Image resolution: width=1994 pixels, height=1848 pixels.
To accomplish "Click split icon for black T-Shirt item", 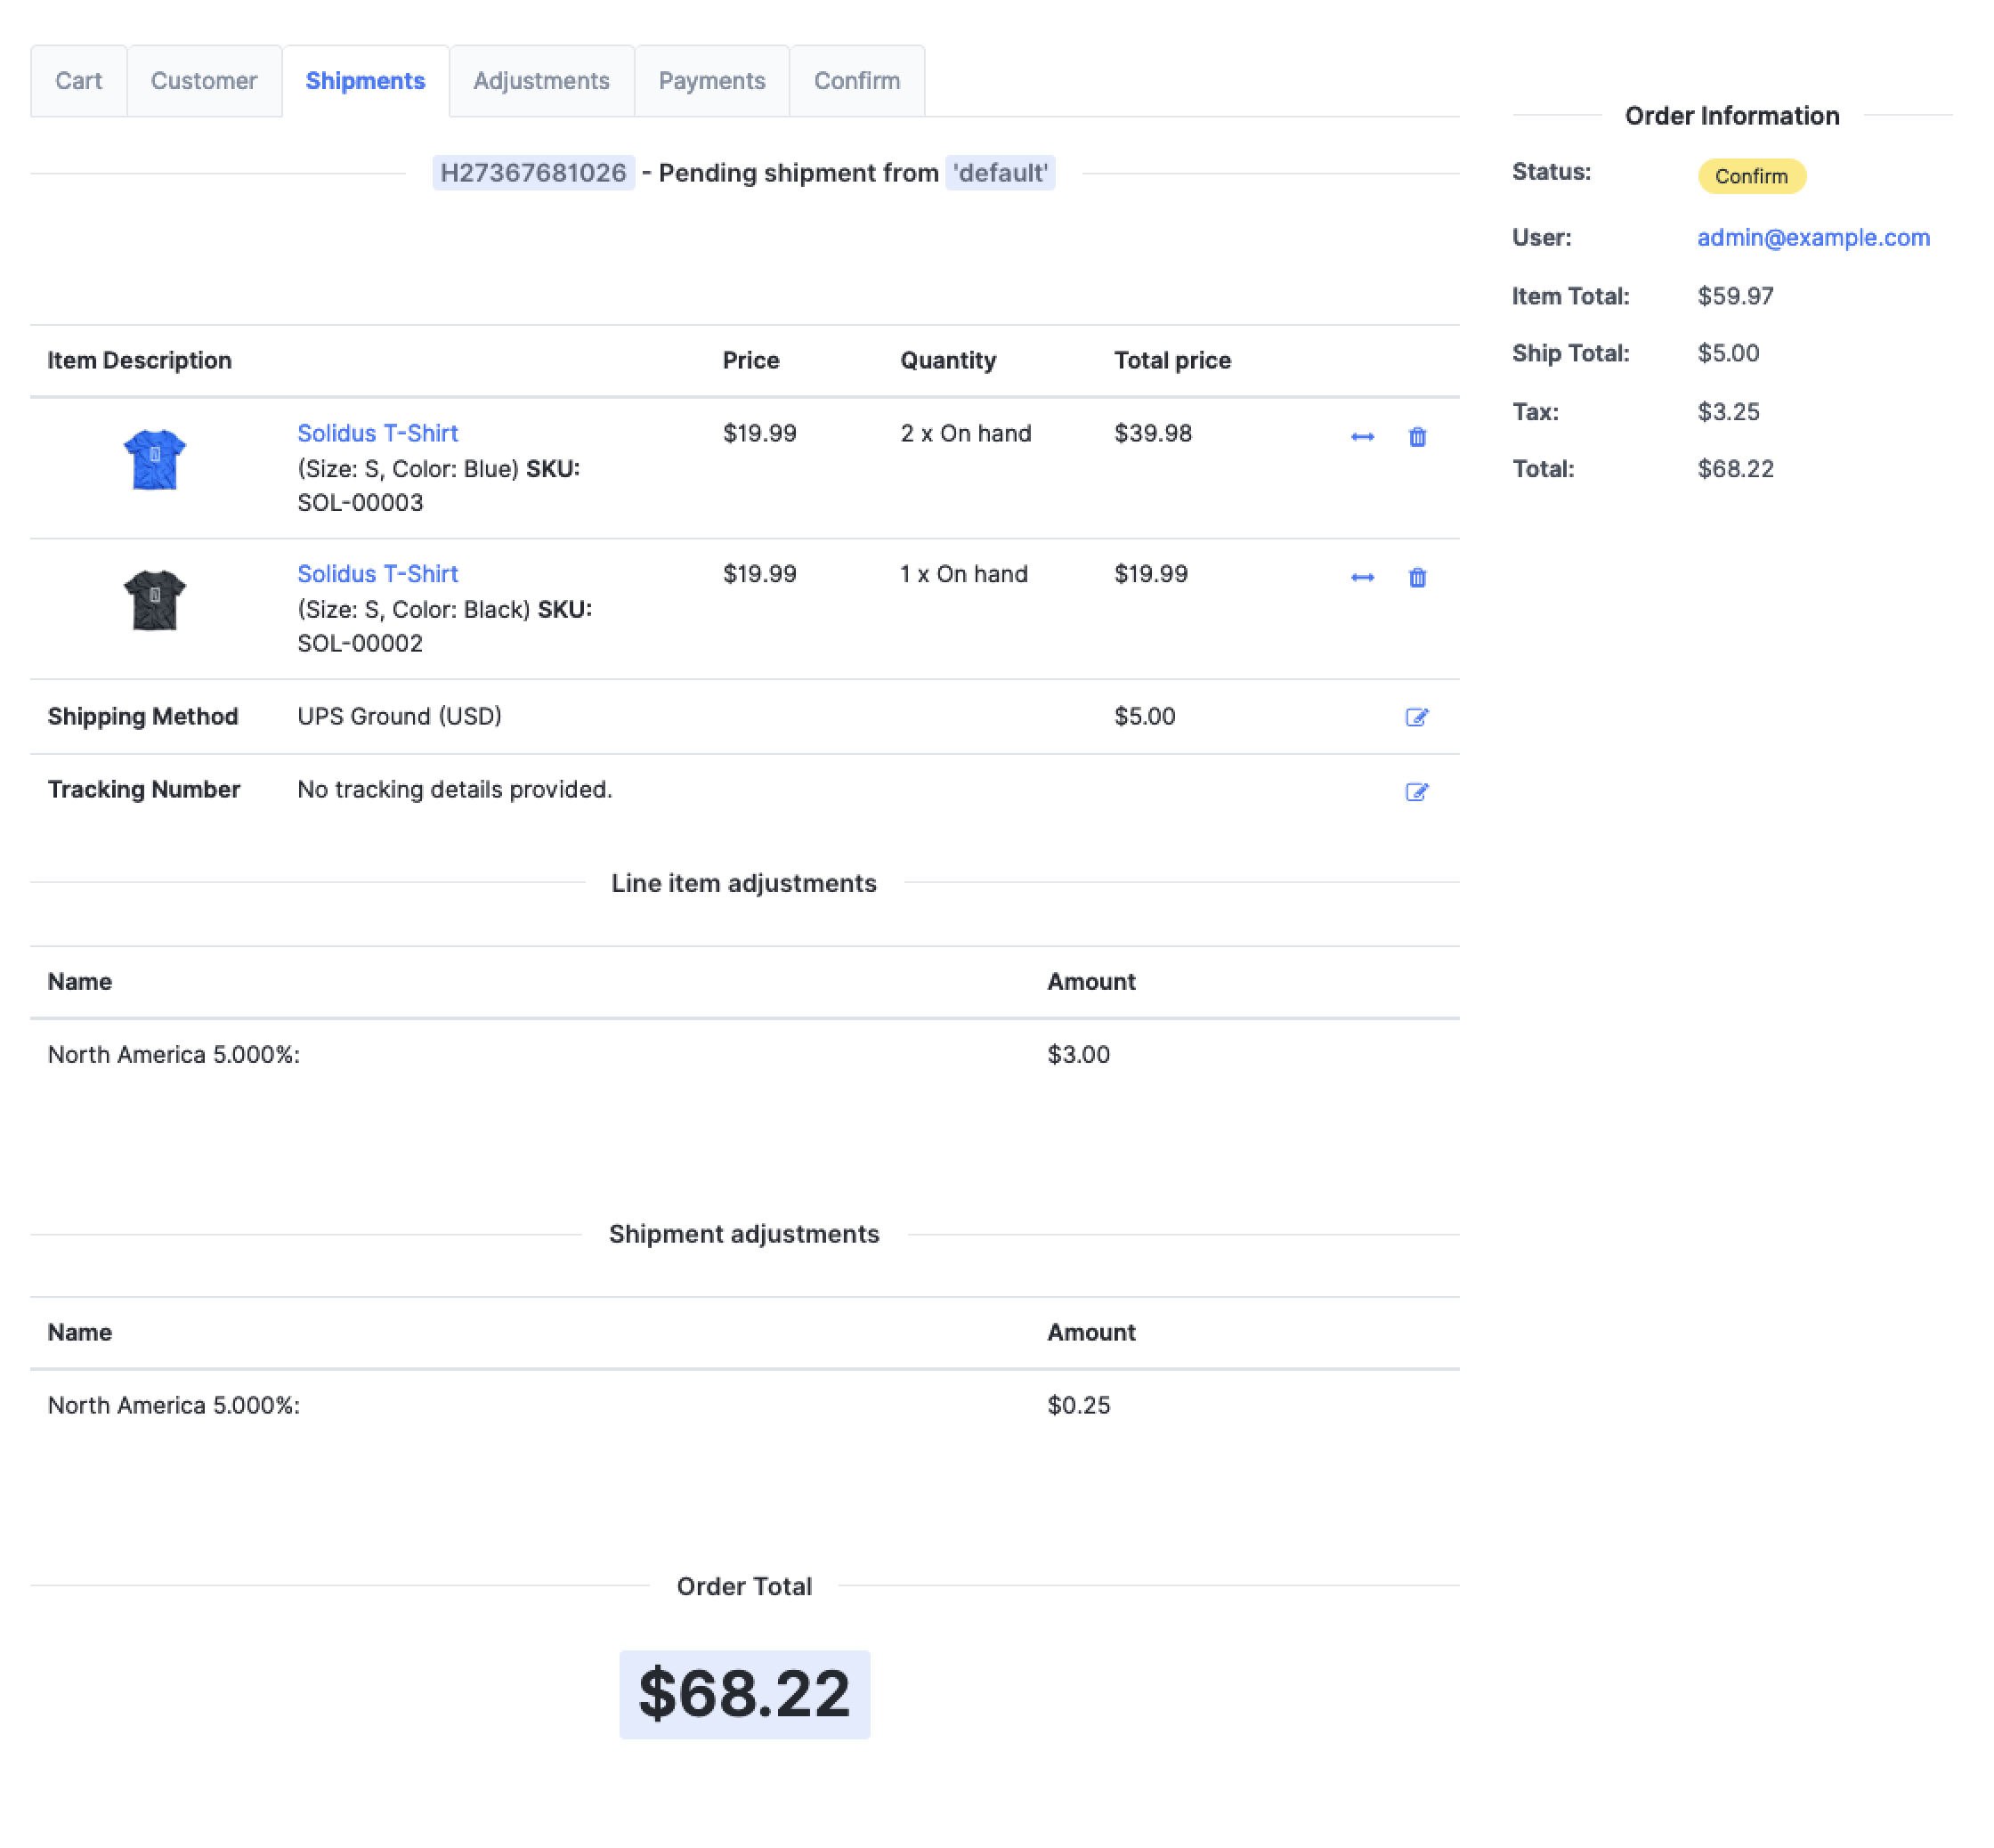I will pyautogui.click(x=1362, y=578).
